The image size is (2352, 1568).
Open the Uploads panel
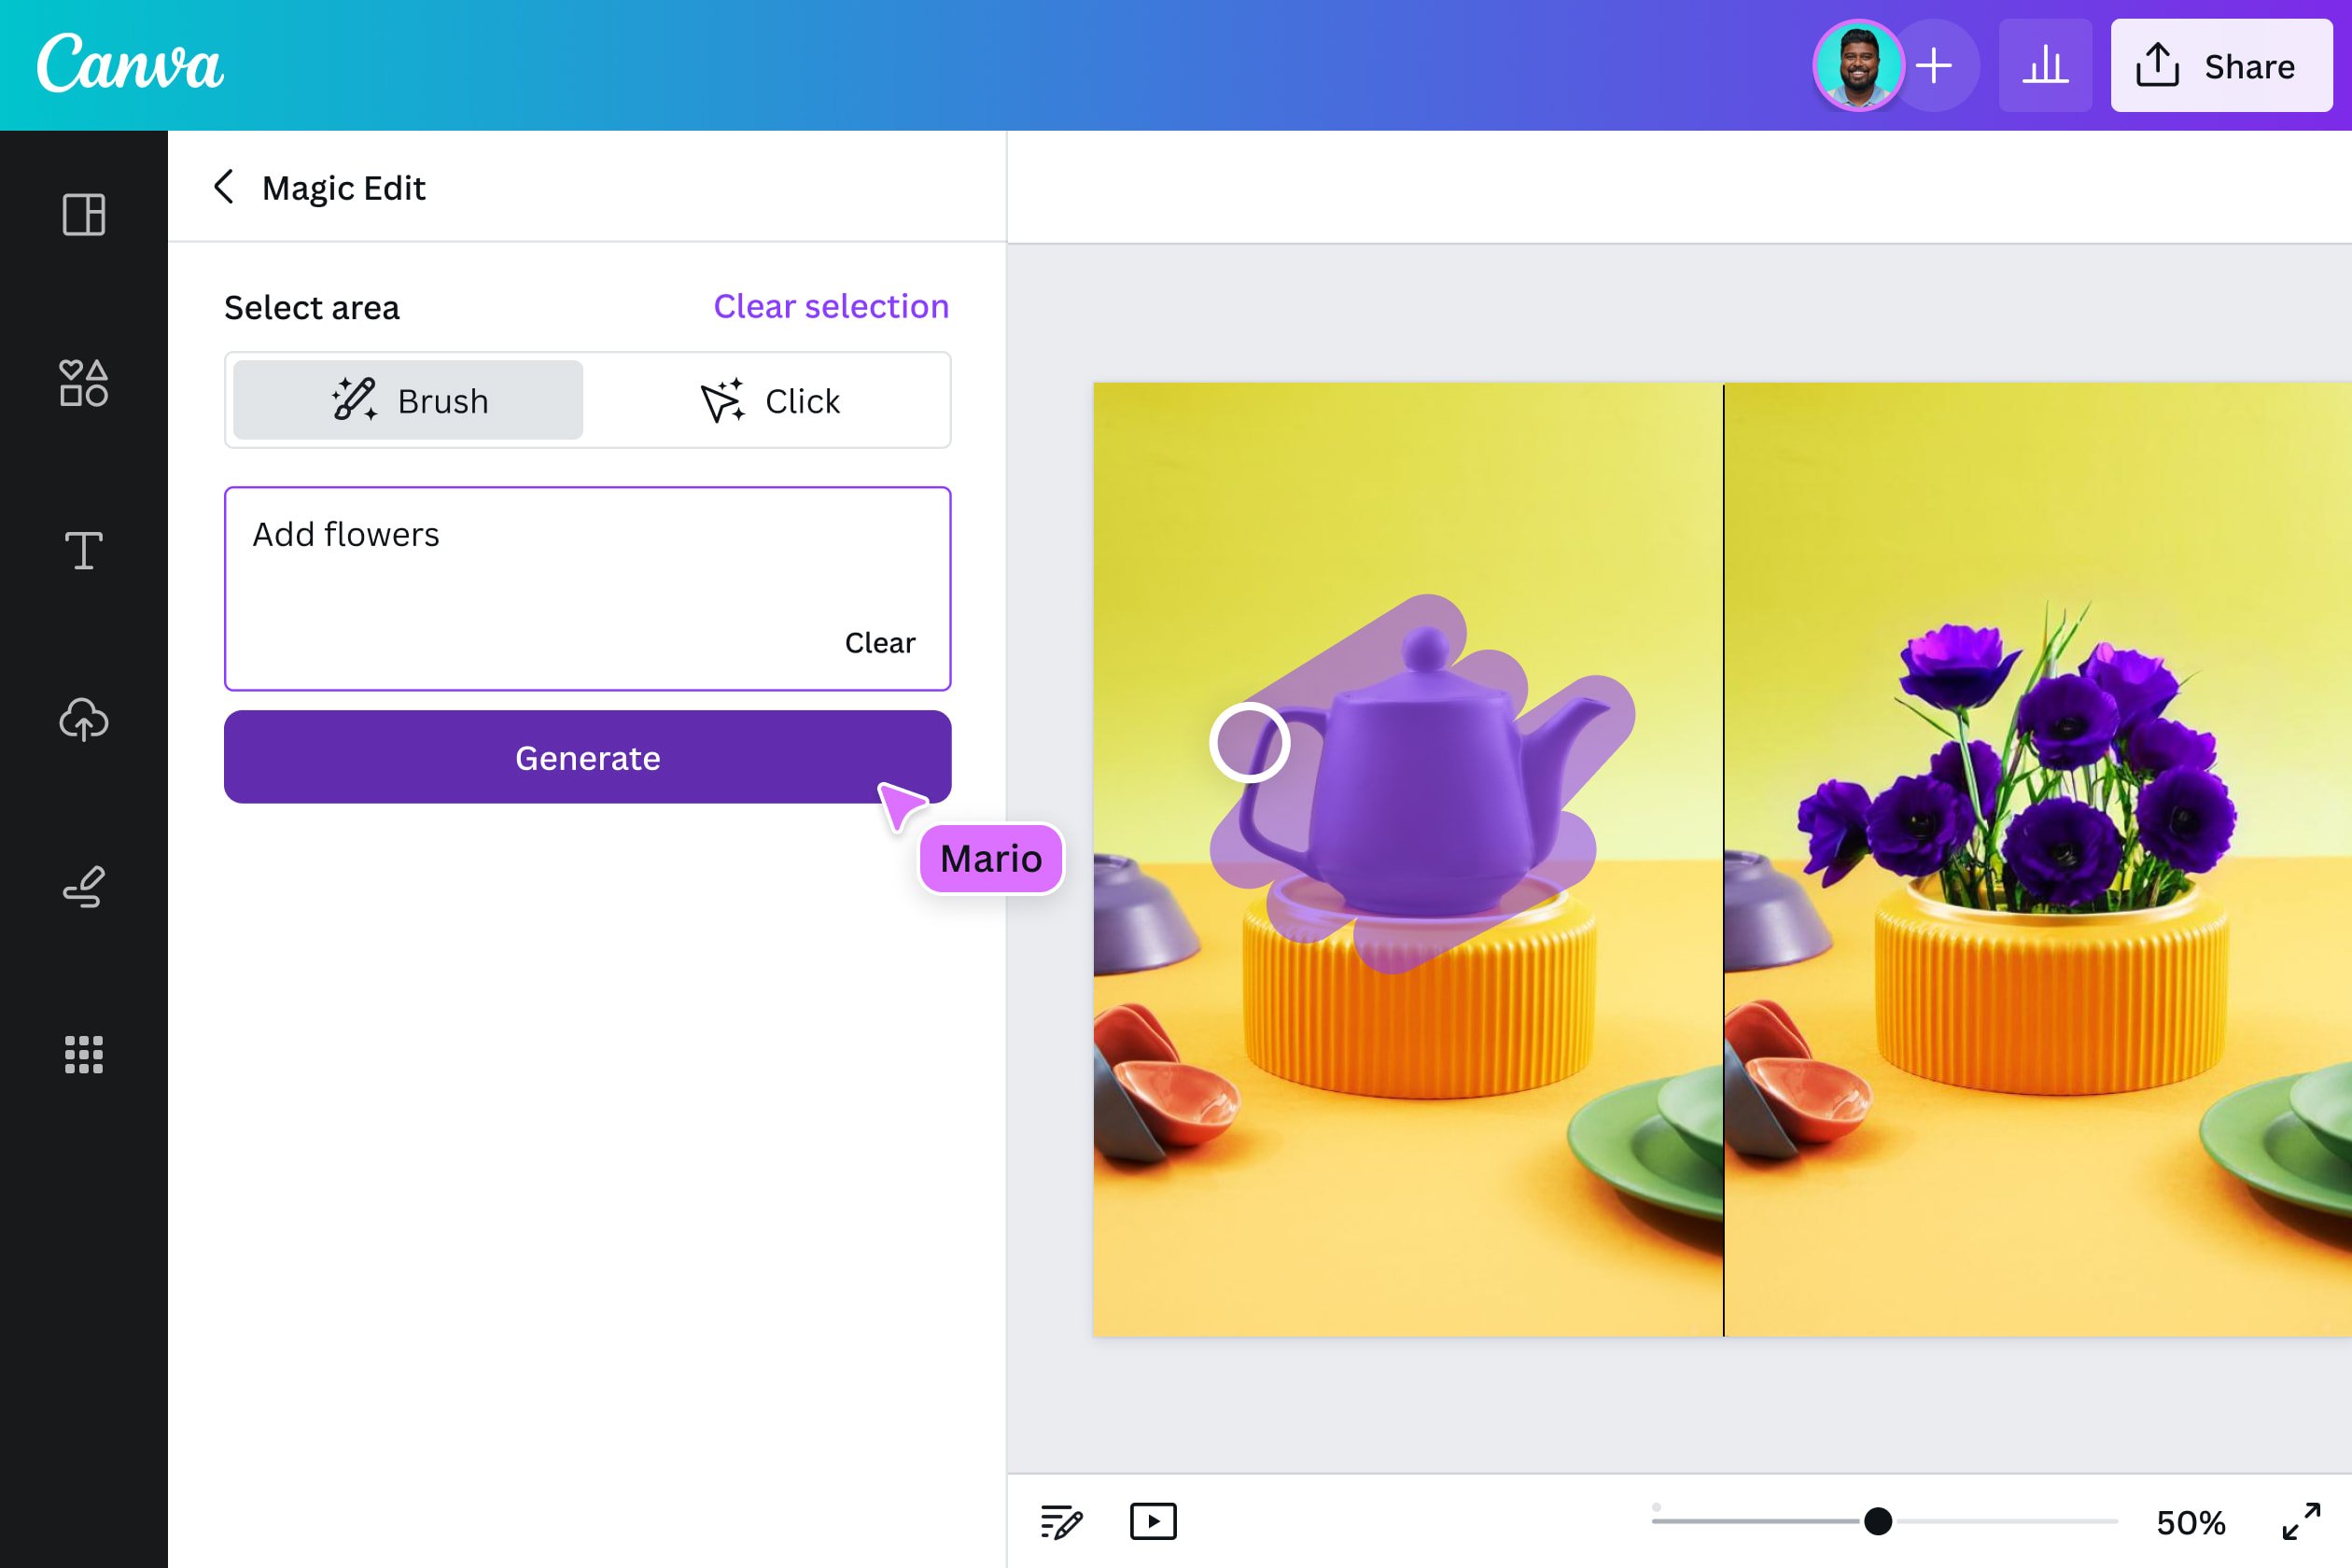(83, 719)
